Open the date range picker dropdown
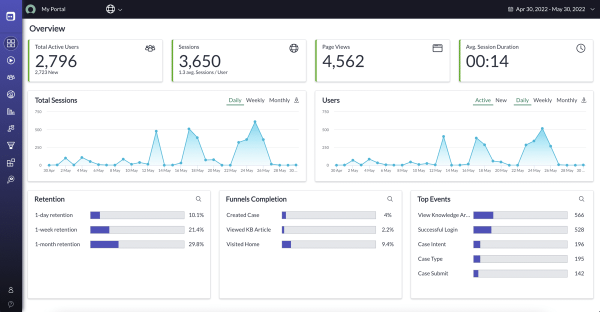The width and height of the screenshot is (600, 312). [549, 8]
